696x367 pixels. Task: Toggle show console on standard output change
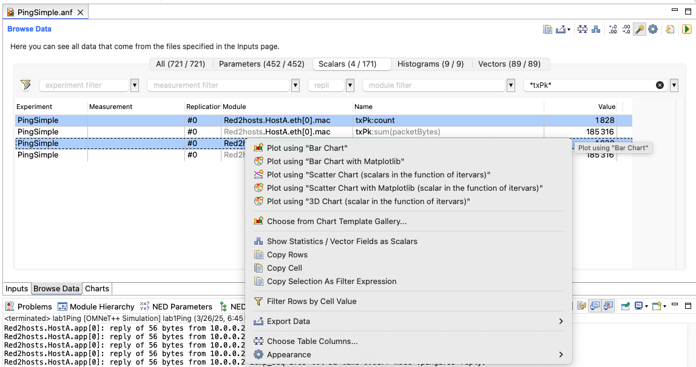(x=595, y=306)
